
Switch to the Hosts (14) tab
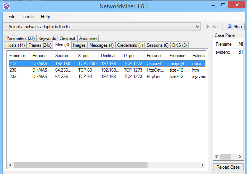pos(16,45)
